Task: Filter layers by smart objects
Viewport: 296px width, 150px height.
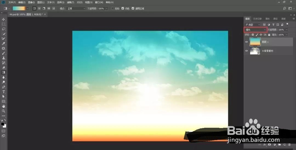Action: point(282,25)
